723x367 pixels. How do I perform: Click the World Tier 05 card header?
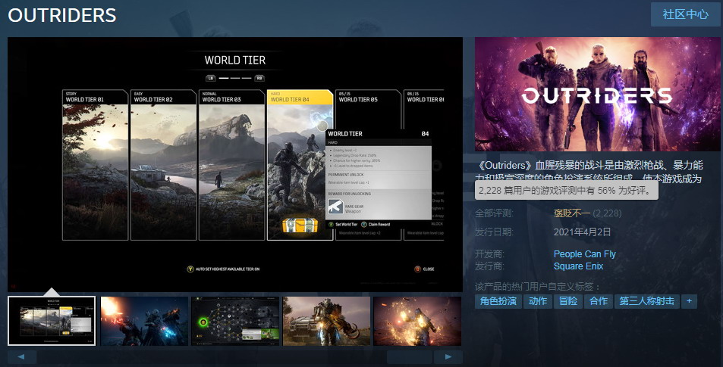tap(368, 97)
